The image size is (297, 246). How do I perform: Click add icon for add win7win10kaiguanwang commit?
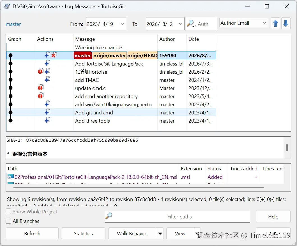47,104
